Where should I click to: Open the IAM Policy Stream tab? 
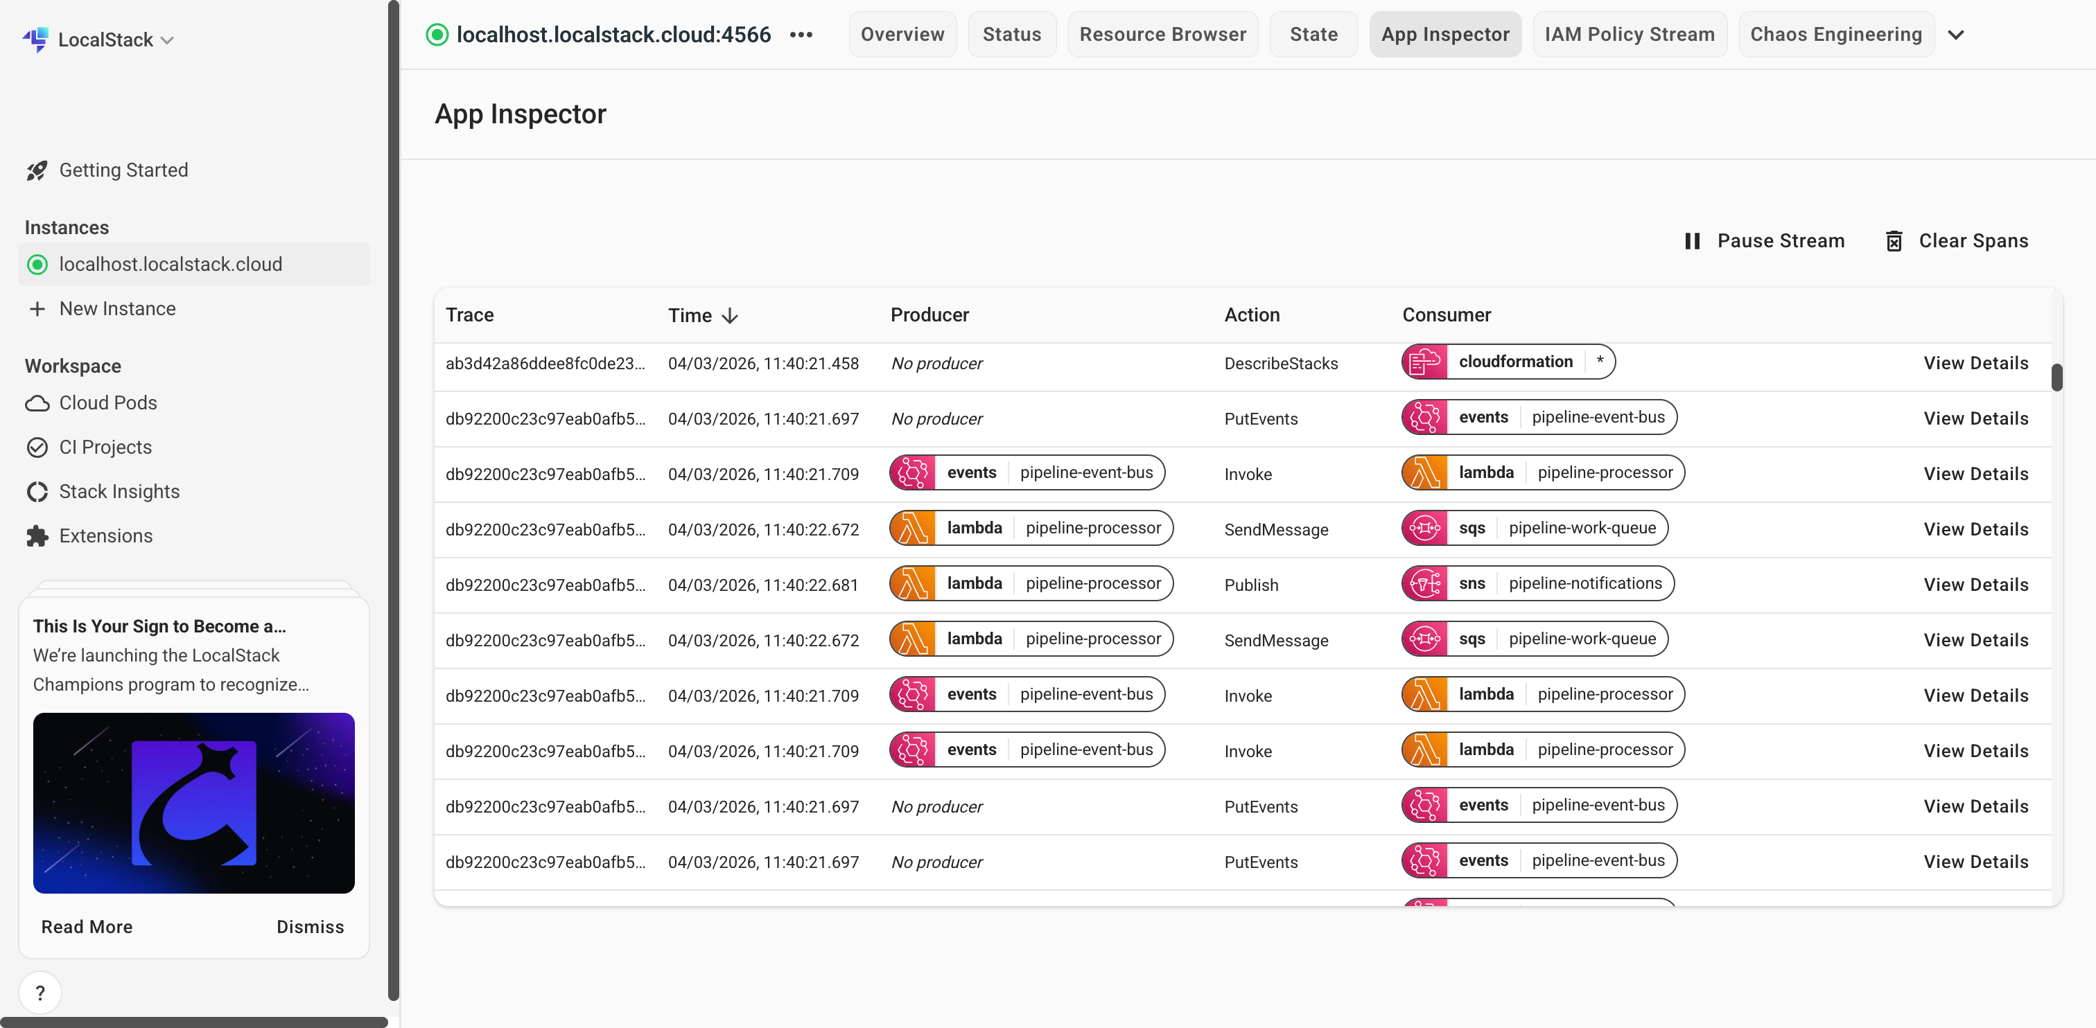1630,34
